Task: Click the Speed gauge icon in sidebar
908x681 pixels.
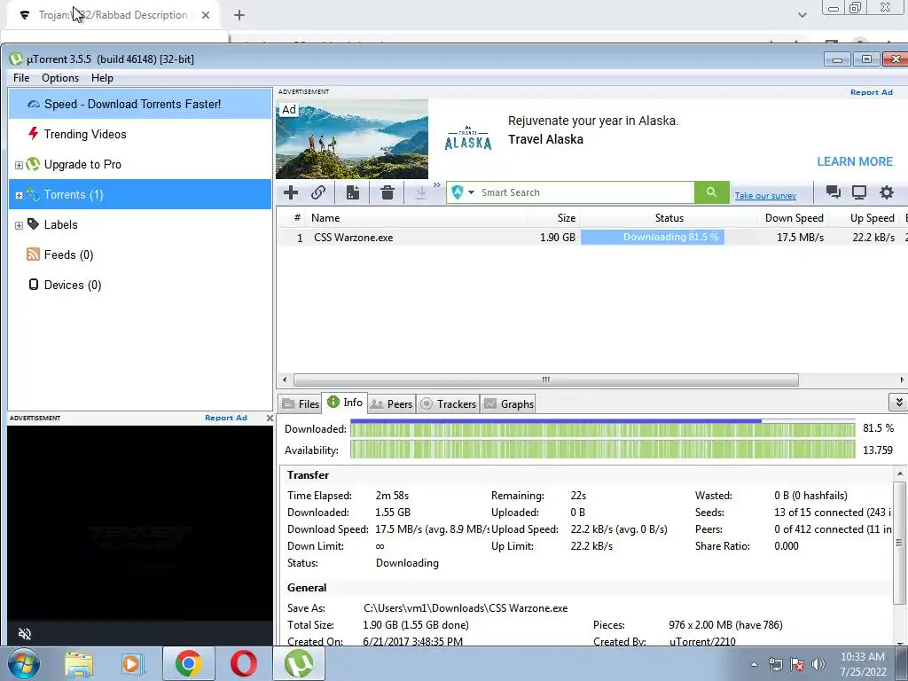Action: click(x=34, y=105)
